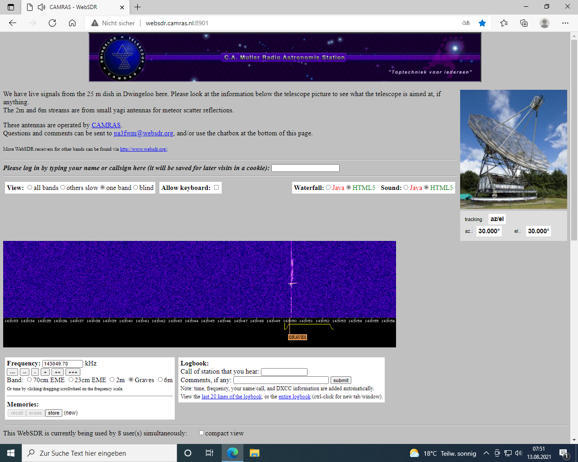Image resolution: width=578 pixels, height=462 pixels.
Task: Select 'blind' view option
Action: pyautogui.click(x=135, y=188)
